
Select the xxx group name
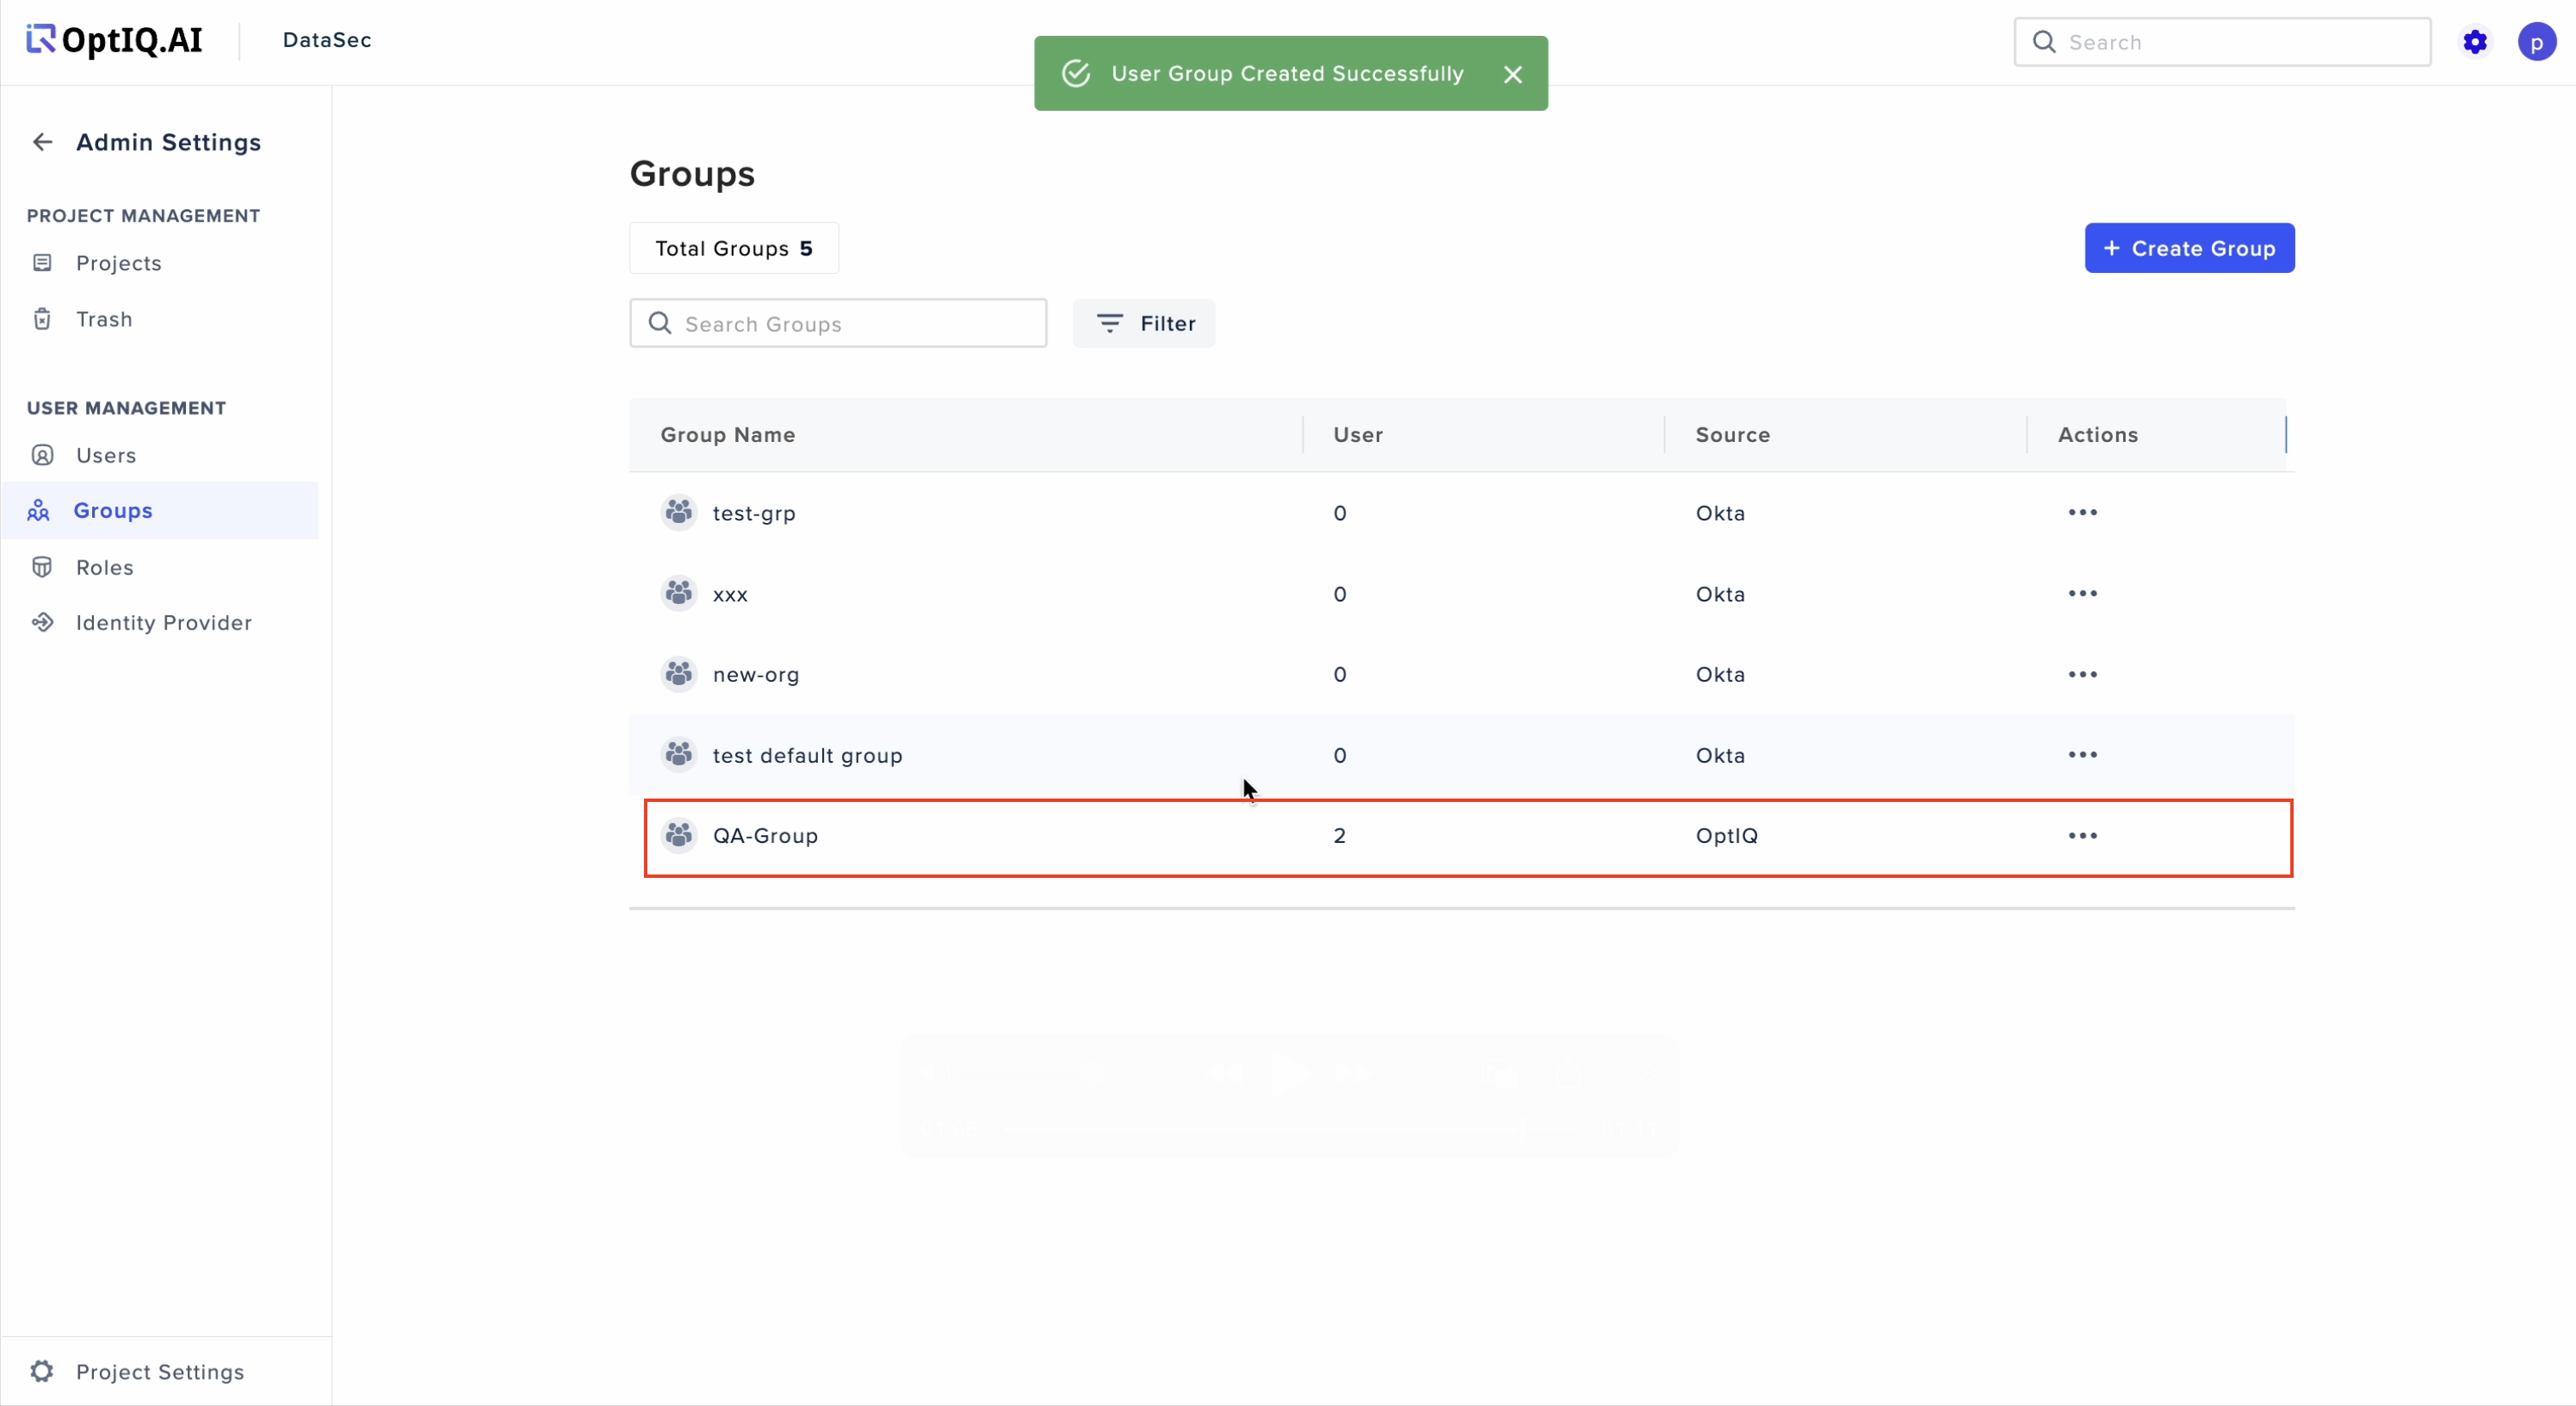tap(730, 594)
